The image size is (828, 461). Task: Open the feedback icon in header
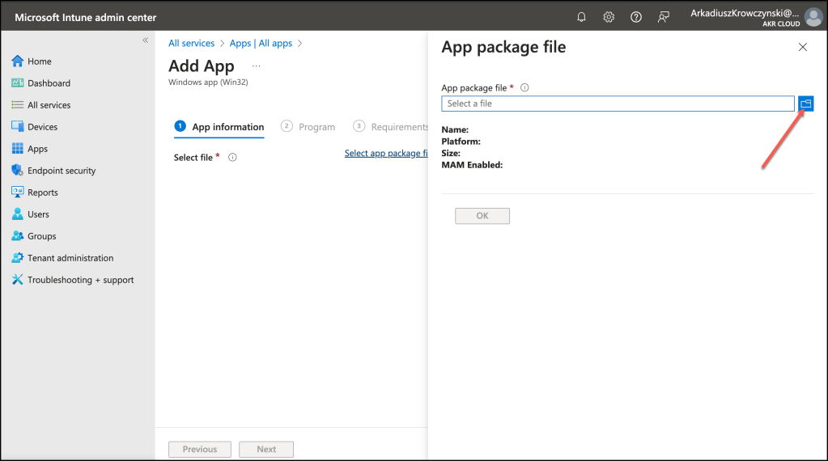point(664,17)
